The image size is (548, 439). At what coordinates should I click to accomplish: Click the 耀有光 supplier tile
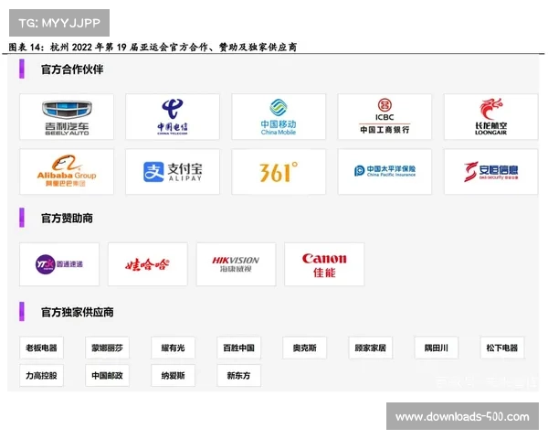coord(173,348)
